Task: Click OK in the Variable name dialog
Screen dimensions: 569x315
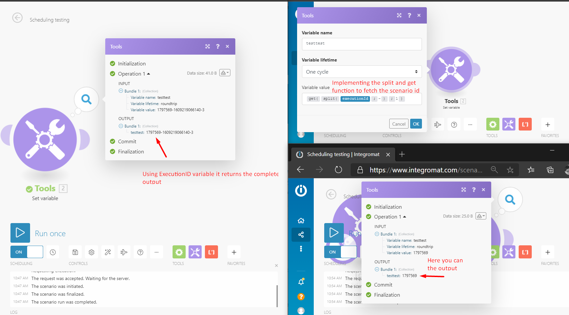Action: [x=416, y=124]
